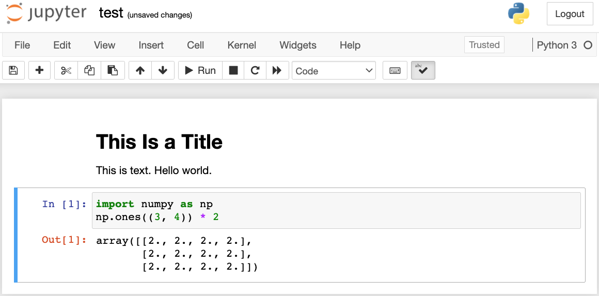Click the save and checkpoint icon
This screenshot has width=599, height=296.
coord(13,71)
